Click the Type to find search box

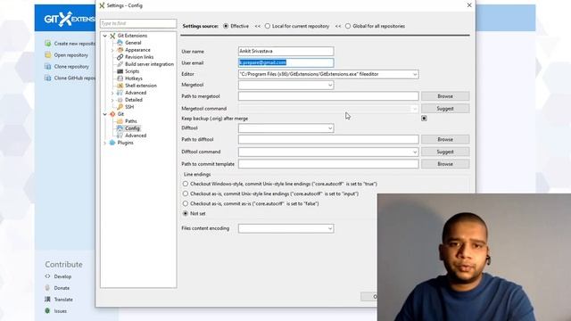[x=138, y=23]
